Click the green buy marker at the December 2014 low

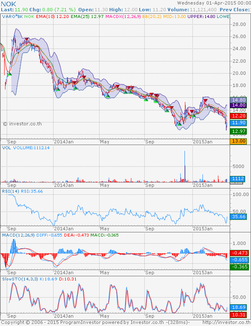[179, 124]
